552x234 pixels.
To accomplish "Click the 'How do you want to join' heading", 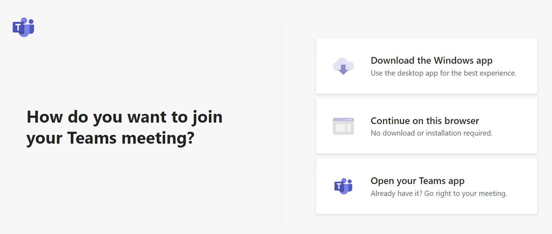I will [x=125, y=117].
